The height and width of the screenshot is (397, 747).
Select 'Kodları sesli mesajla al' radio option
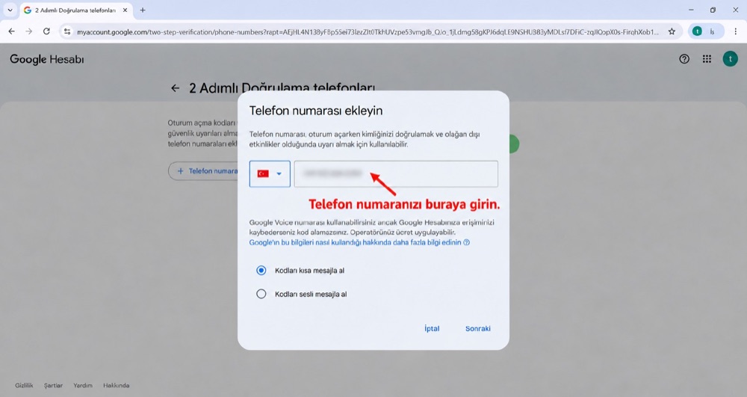pos(261,294)
